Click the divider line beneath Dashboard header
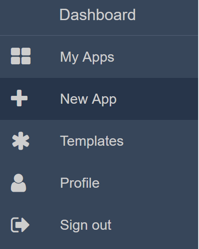The height and width of the screenshot is (249, 199). click(x=99, y=35)
